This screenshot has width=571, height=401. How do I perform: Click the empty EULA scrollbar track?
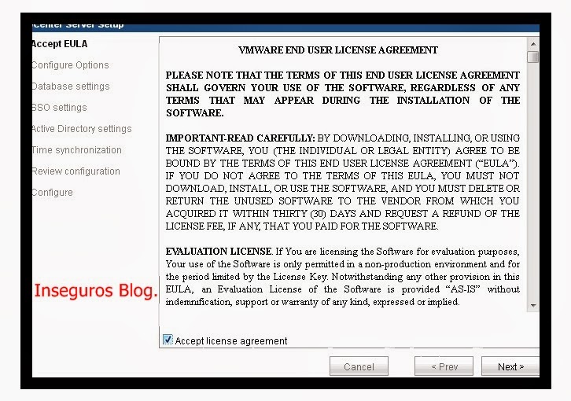[533, 181]
